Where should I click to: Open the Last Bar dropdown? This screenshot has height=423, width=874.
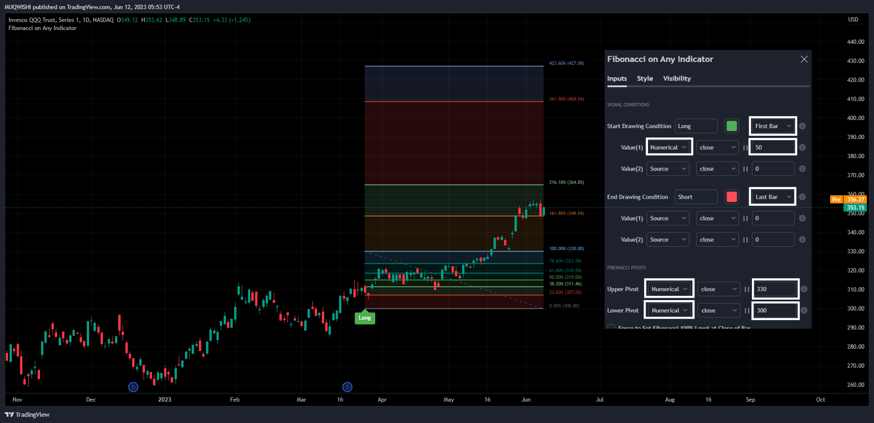772,197
